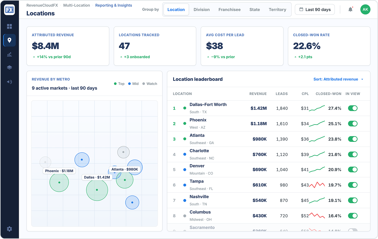378x239 pixels.
Task: Click calendar icon in date range button
Action: [301, 9]
